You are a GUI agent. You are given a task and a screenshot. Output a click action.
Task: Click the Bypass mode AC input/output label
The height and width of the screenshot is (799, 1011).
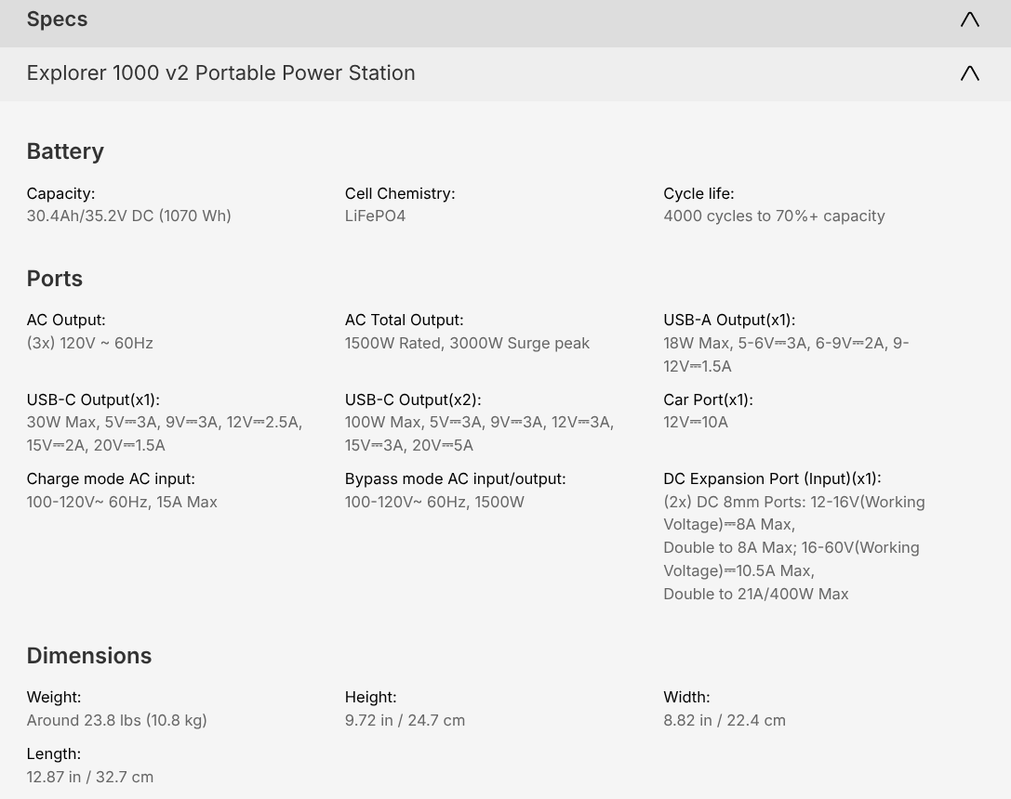tap(455, 479)
